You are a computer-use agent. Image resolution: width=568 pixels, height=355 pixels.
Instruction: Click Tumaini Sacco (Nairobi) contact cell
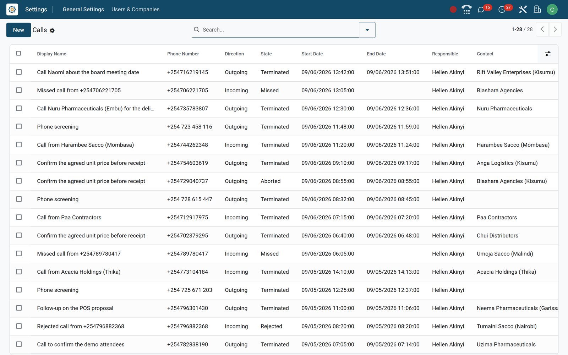(507, 326)
